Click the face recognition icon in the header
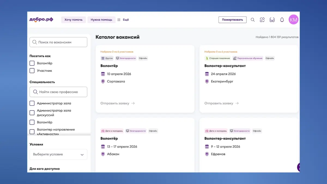 point(262,20)
